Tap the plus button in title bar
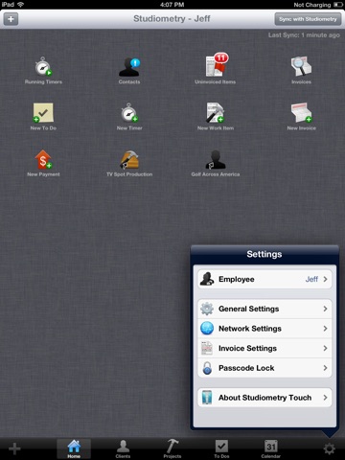 point(11,19)
